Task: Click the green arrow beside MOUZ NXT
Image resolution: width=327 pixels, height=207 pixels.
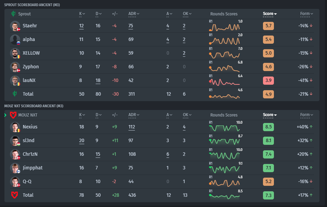Action: [x=5, y=115]
